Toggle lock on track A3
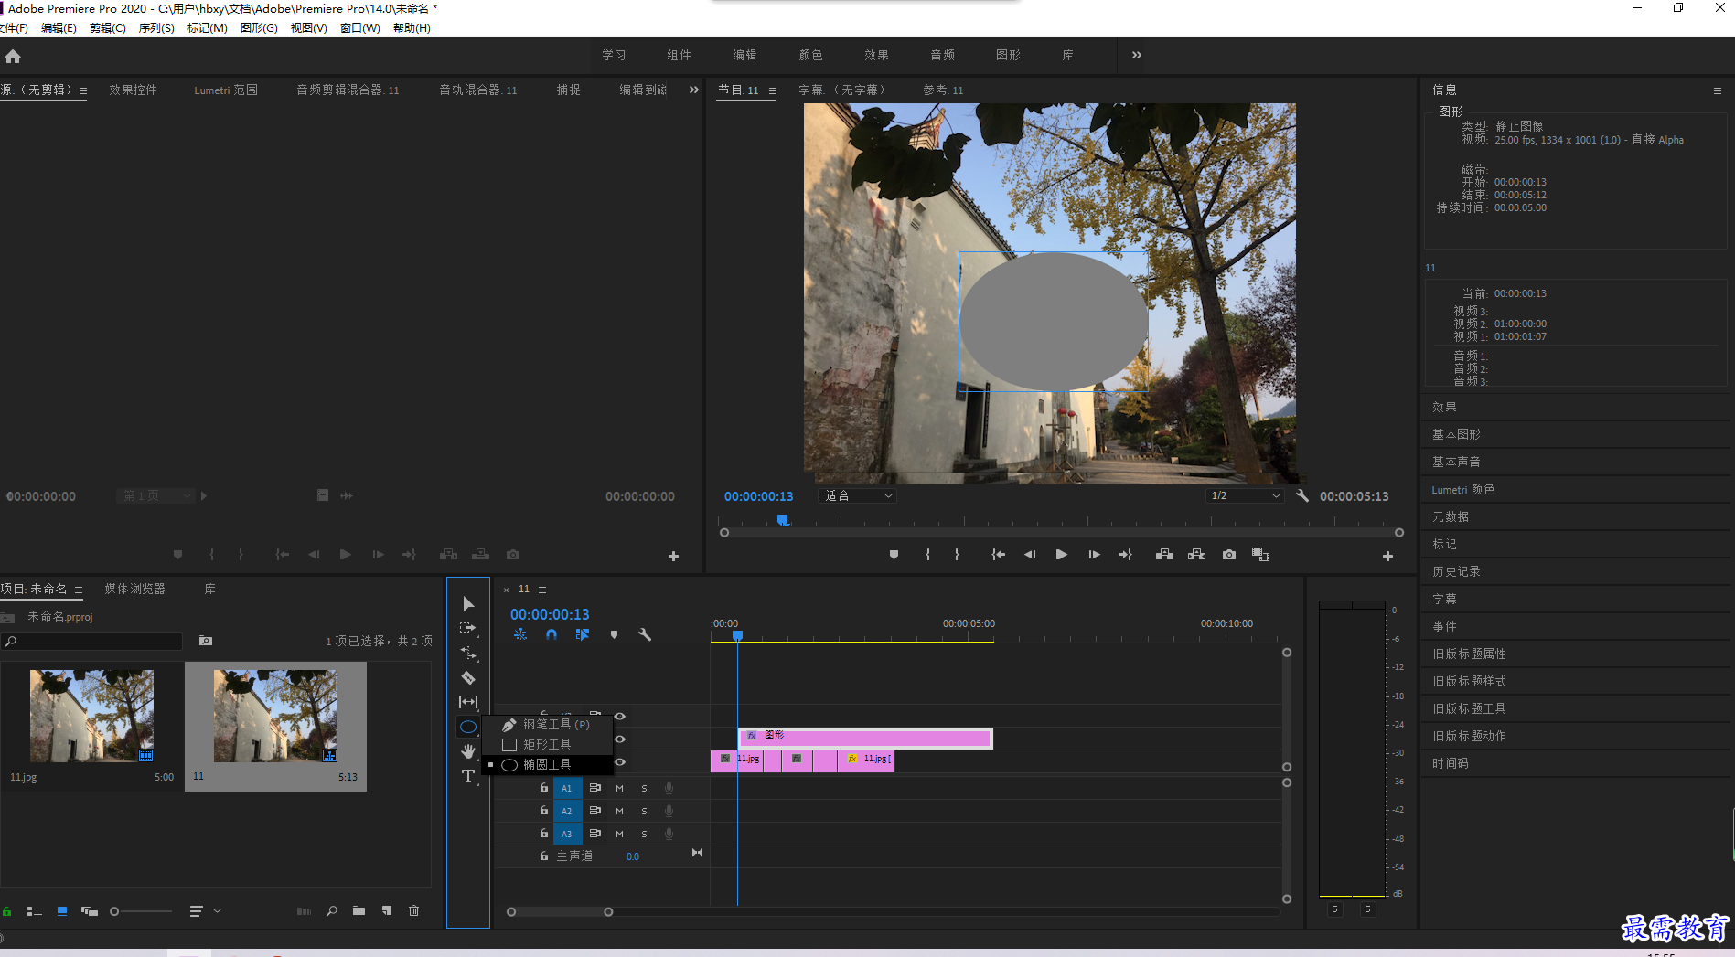Screen dimensions: 1735x957 [544, 834]
